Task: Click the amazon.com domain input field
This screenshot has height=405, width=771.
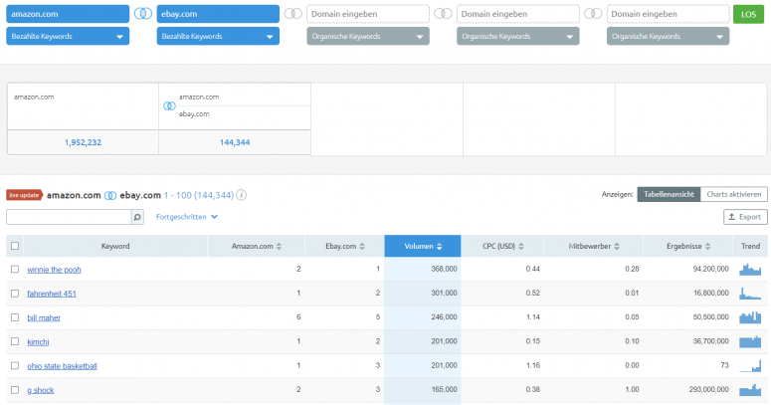Action: [x=68, y=14]
